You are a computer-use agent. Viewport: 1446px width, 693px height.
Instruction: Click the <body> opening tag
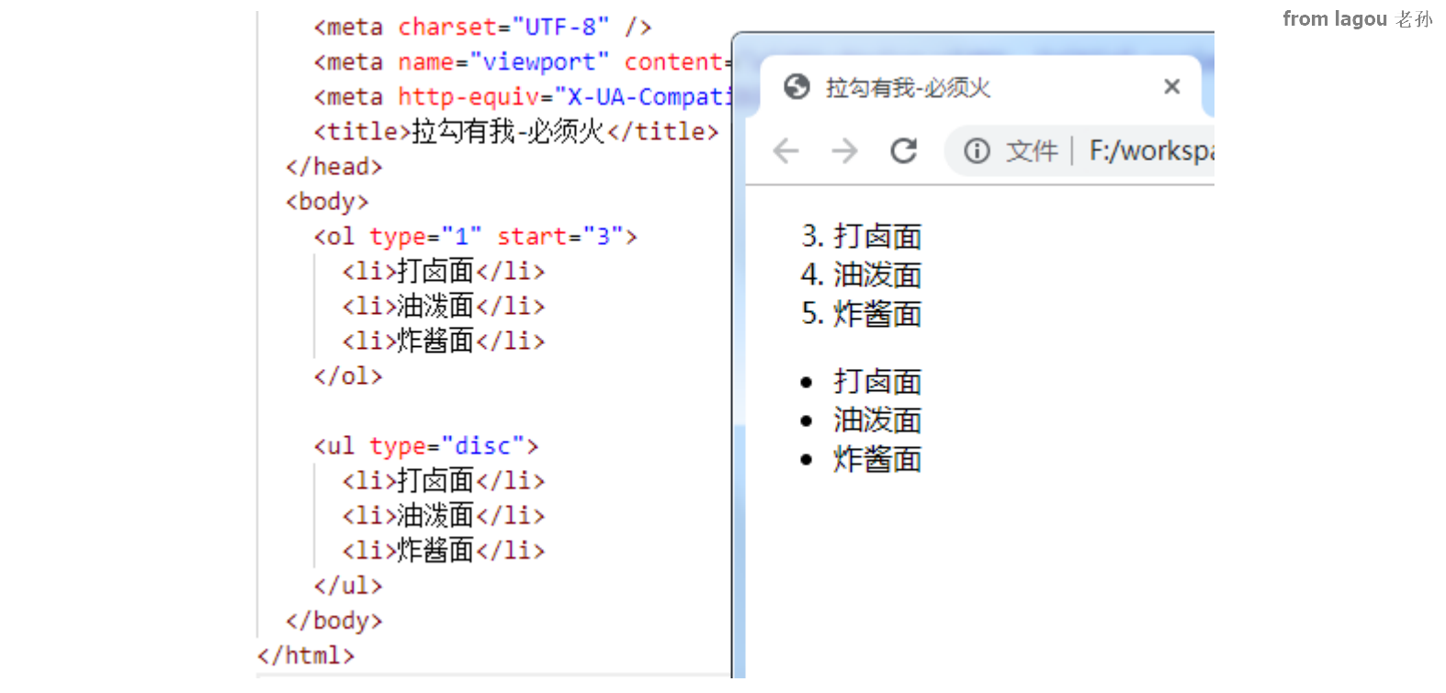327,202
